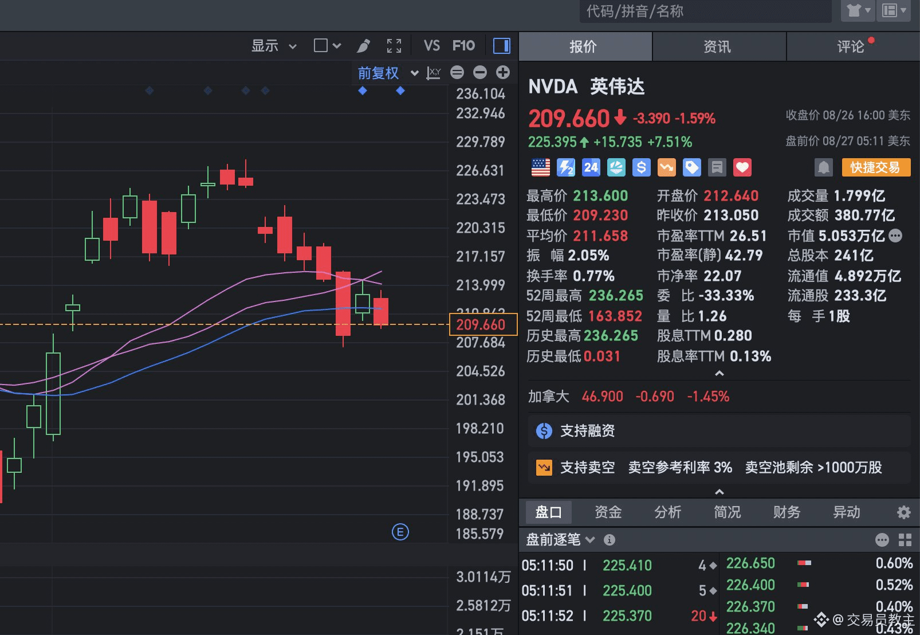Click the pre-market price 225.395
The image size is (920, 635).
pyautogui.click(x=552, y=142)
